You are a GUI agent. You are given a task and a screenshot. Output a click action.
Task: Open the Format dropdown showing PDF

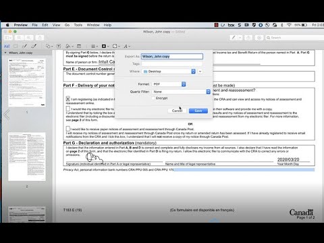coord(169,84)
